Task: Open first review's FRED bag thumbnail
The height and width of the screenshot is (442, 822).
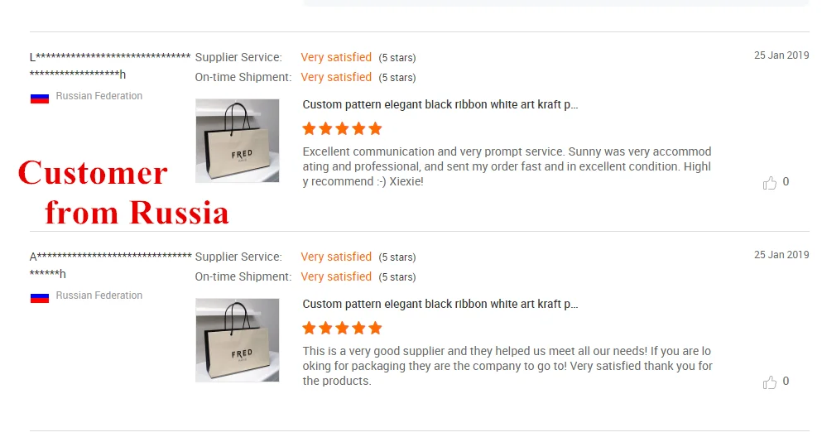Action: pyautogui.click(x=237, y=141)
